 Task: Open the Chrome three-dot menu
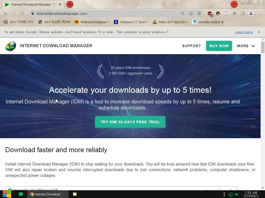(259, 13)
